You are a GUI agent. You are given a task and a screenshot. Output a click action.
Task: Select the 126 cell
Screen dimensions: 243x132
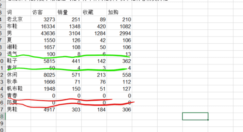pos(69,40)
